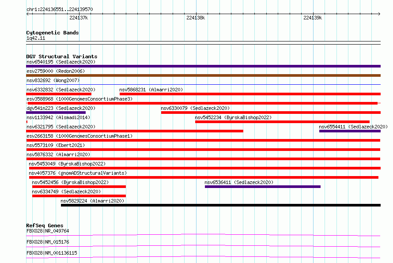Click the DGV Structural Variants track heading

point(62,56)
